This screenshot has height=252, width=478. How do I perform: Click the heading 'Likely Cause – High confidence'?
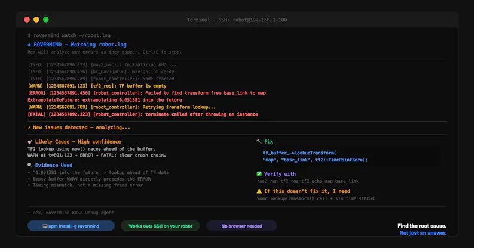pos(78,142)
